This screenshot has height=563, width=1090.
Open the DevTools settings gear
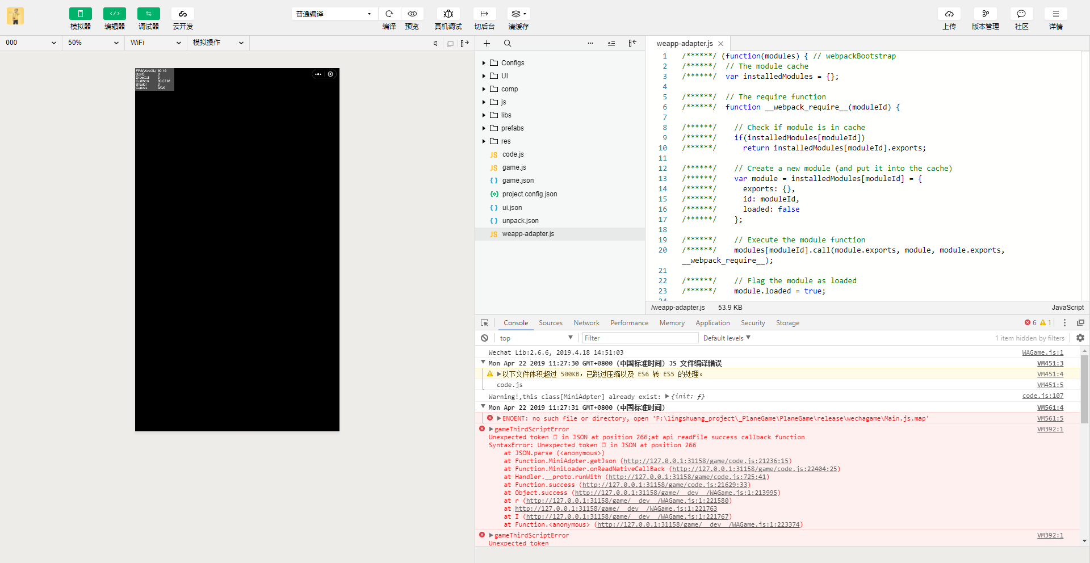[1080, 338]
